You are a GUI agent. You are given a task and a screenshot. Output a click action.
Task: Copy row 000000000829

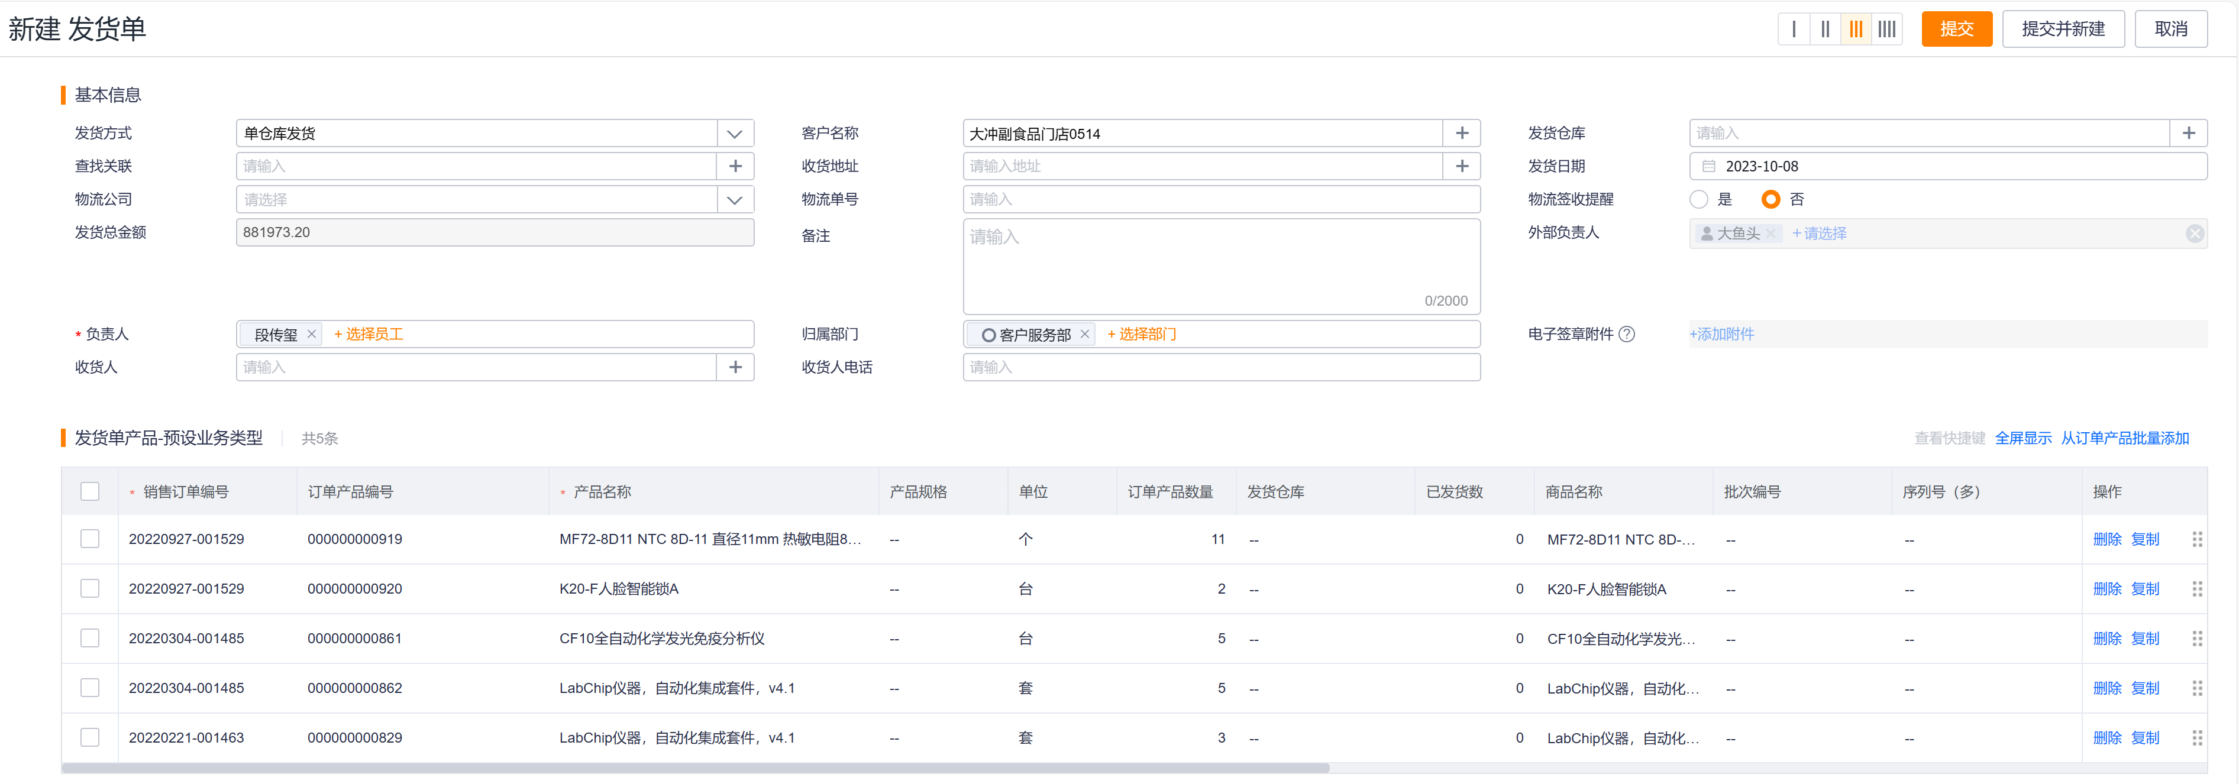point(2145,737)
